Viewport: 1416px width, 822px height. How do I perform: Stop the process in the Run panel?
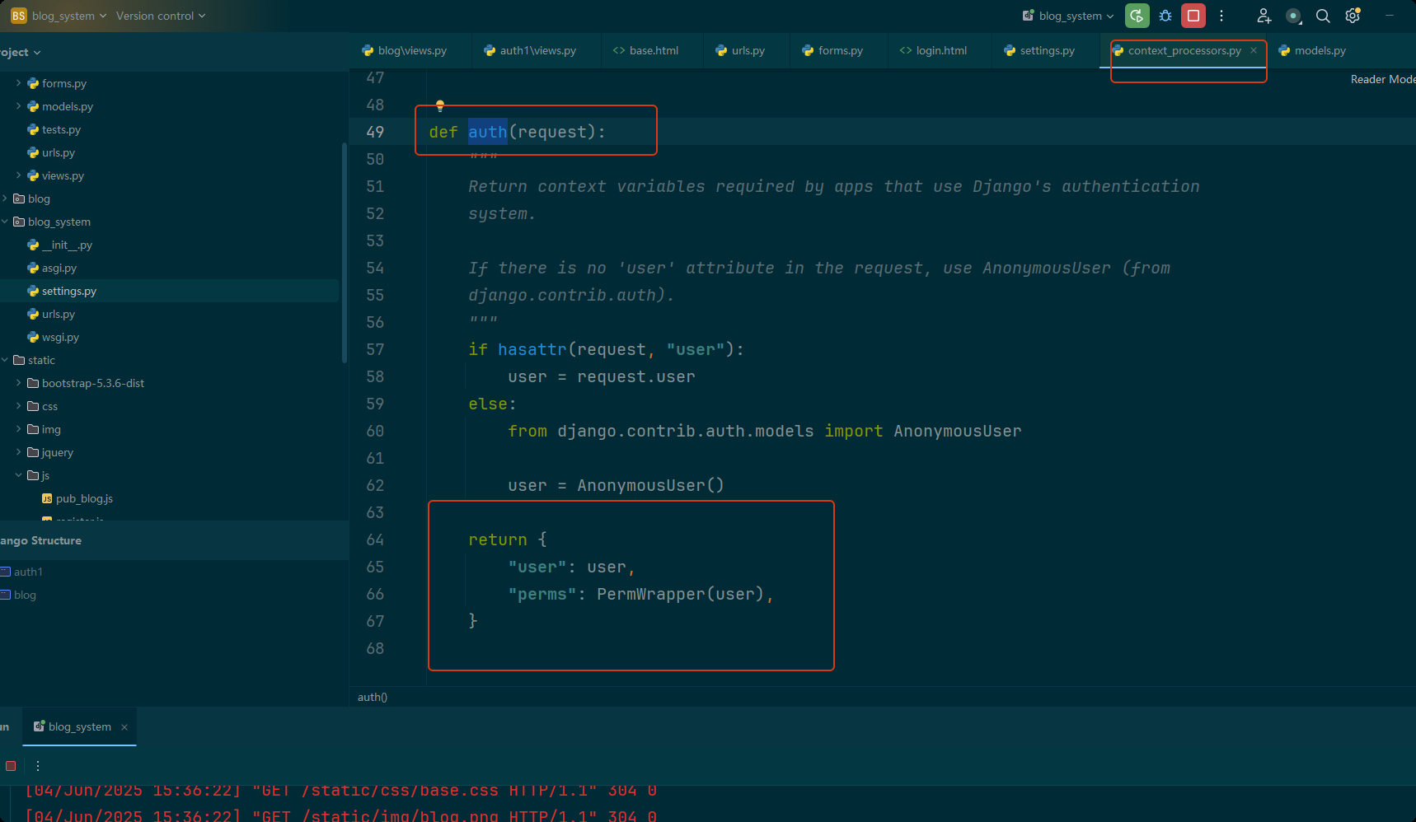[x=11, y=766]
